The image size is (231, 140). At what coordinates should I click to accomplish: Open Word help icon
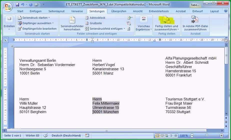click(x=226, y=11)
